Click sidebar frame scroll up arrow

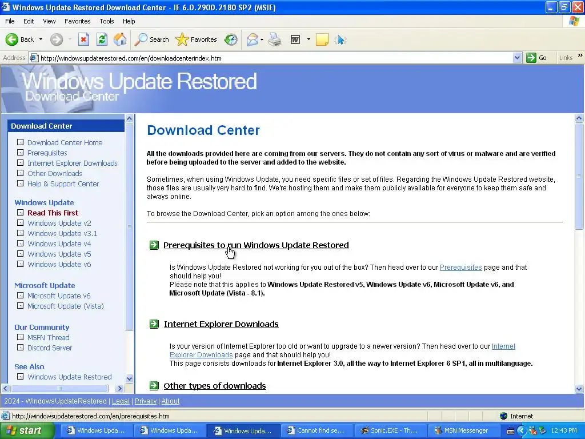(129, 119)
